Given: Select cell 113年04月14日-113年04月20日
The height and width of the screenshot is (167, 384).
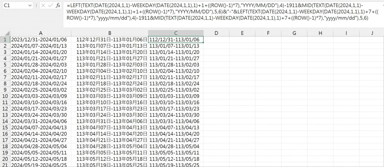Looking at the screenshot, I should [110, 134].
